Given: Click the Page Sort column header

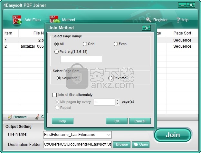Looking at the screenshot, I should point(182,33).
